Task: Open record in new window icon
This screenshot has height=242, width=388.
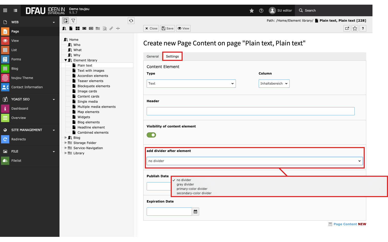Action: click(347, 28)
